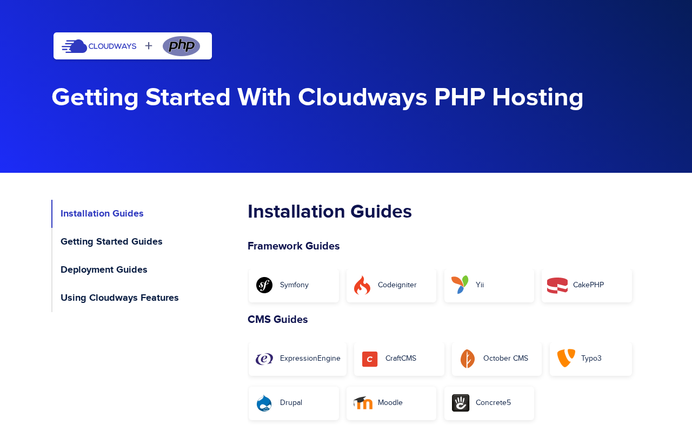Click the Moodle logo icon

(x=363, y=403)
